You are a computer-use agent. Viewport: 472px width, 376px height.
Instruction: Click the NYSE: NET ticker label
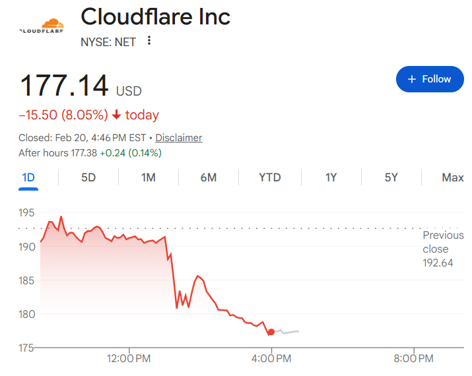(108, 42)
